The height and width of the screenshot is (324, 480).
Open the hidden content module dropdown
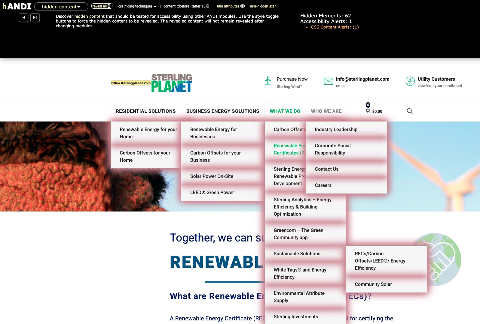61,7
